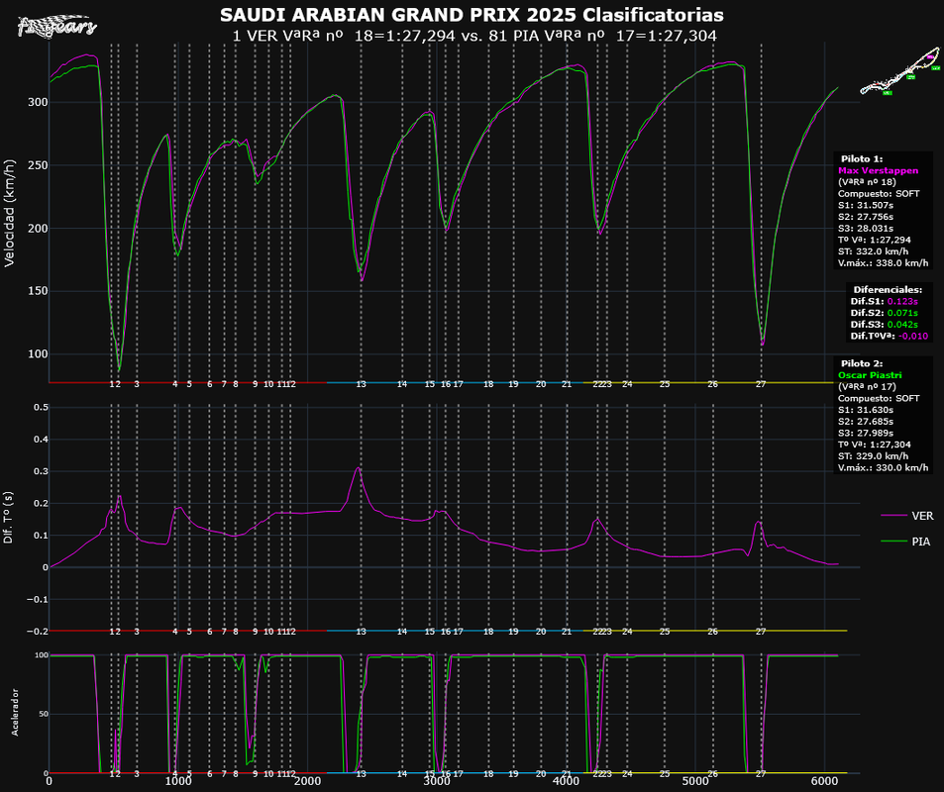This screenshot has height=792, width=944.
Task: Click turn 18 marker on the delta plot
Action: (x=488, y=632)
